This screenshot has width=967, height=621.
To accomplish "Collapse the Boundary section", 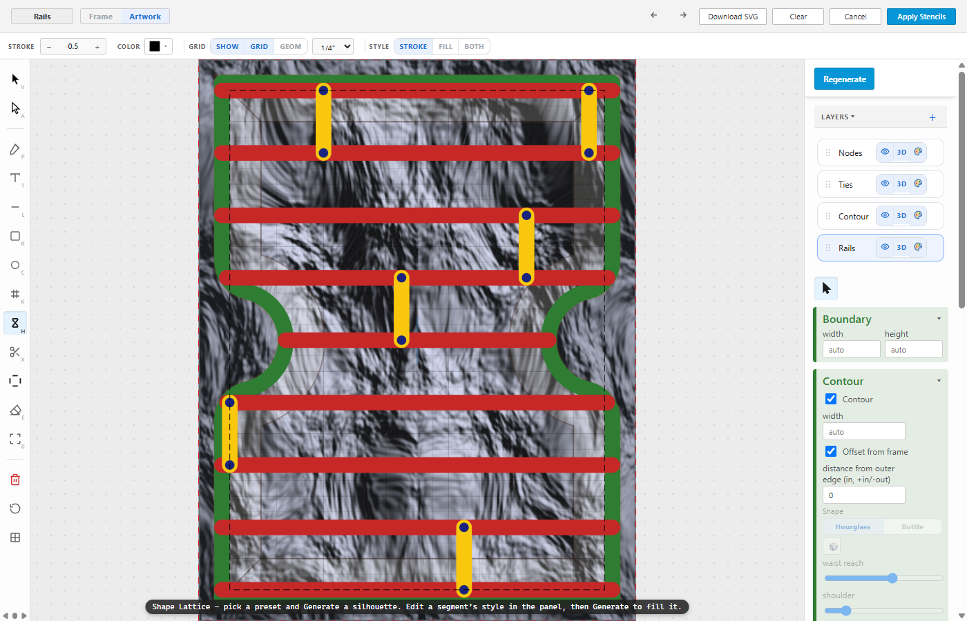I will 939,319.
